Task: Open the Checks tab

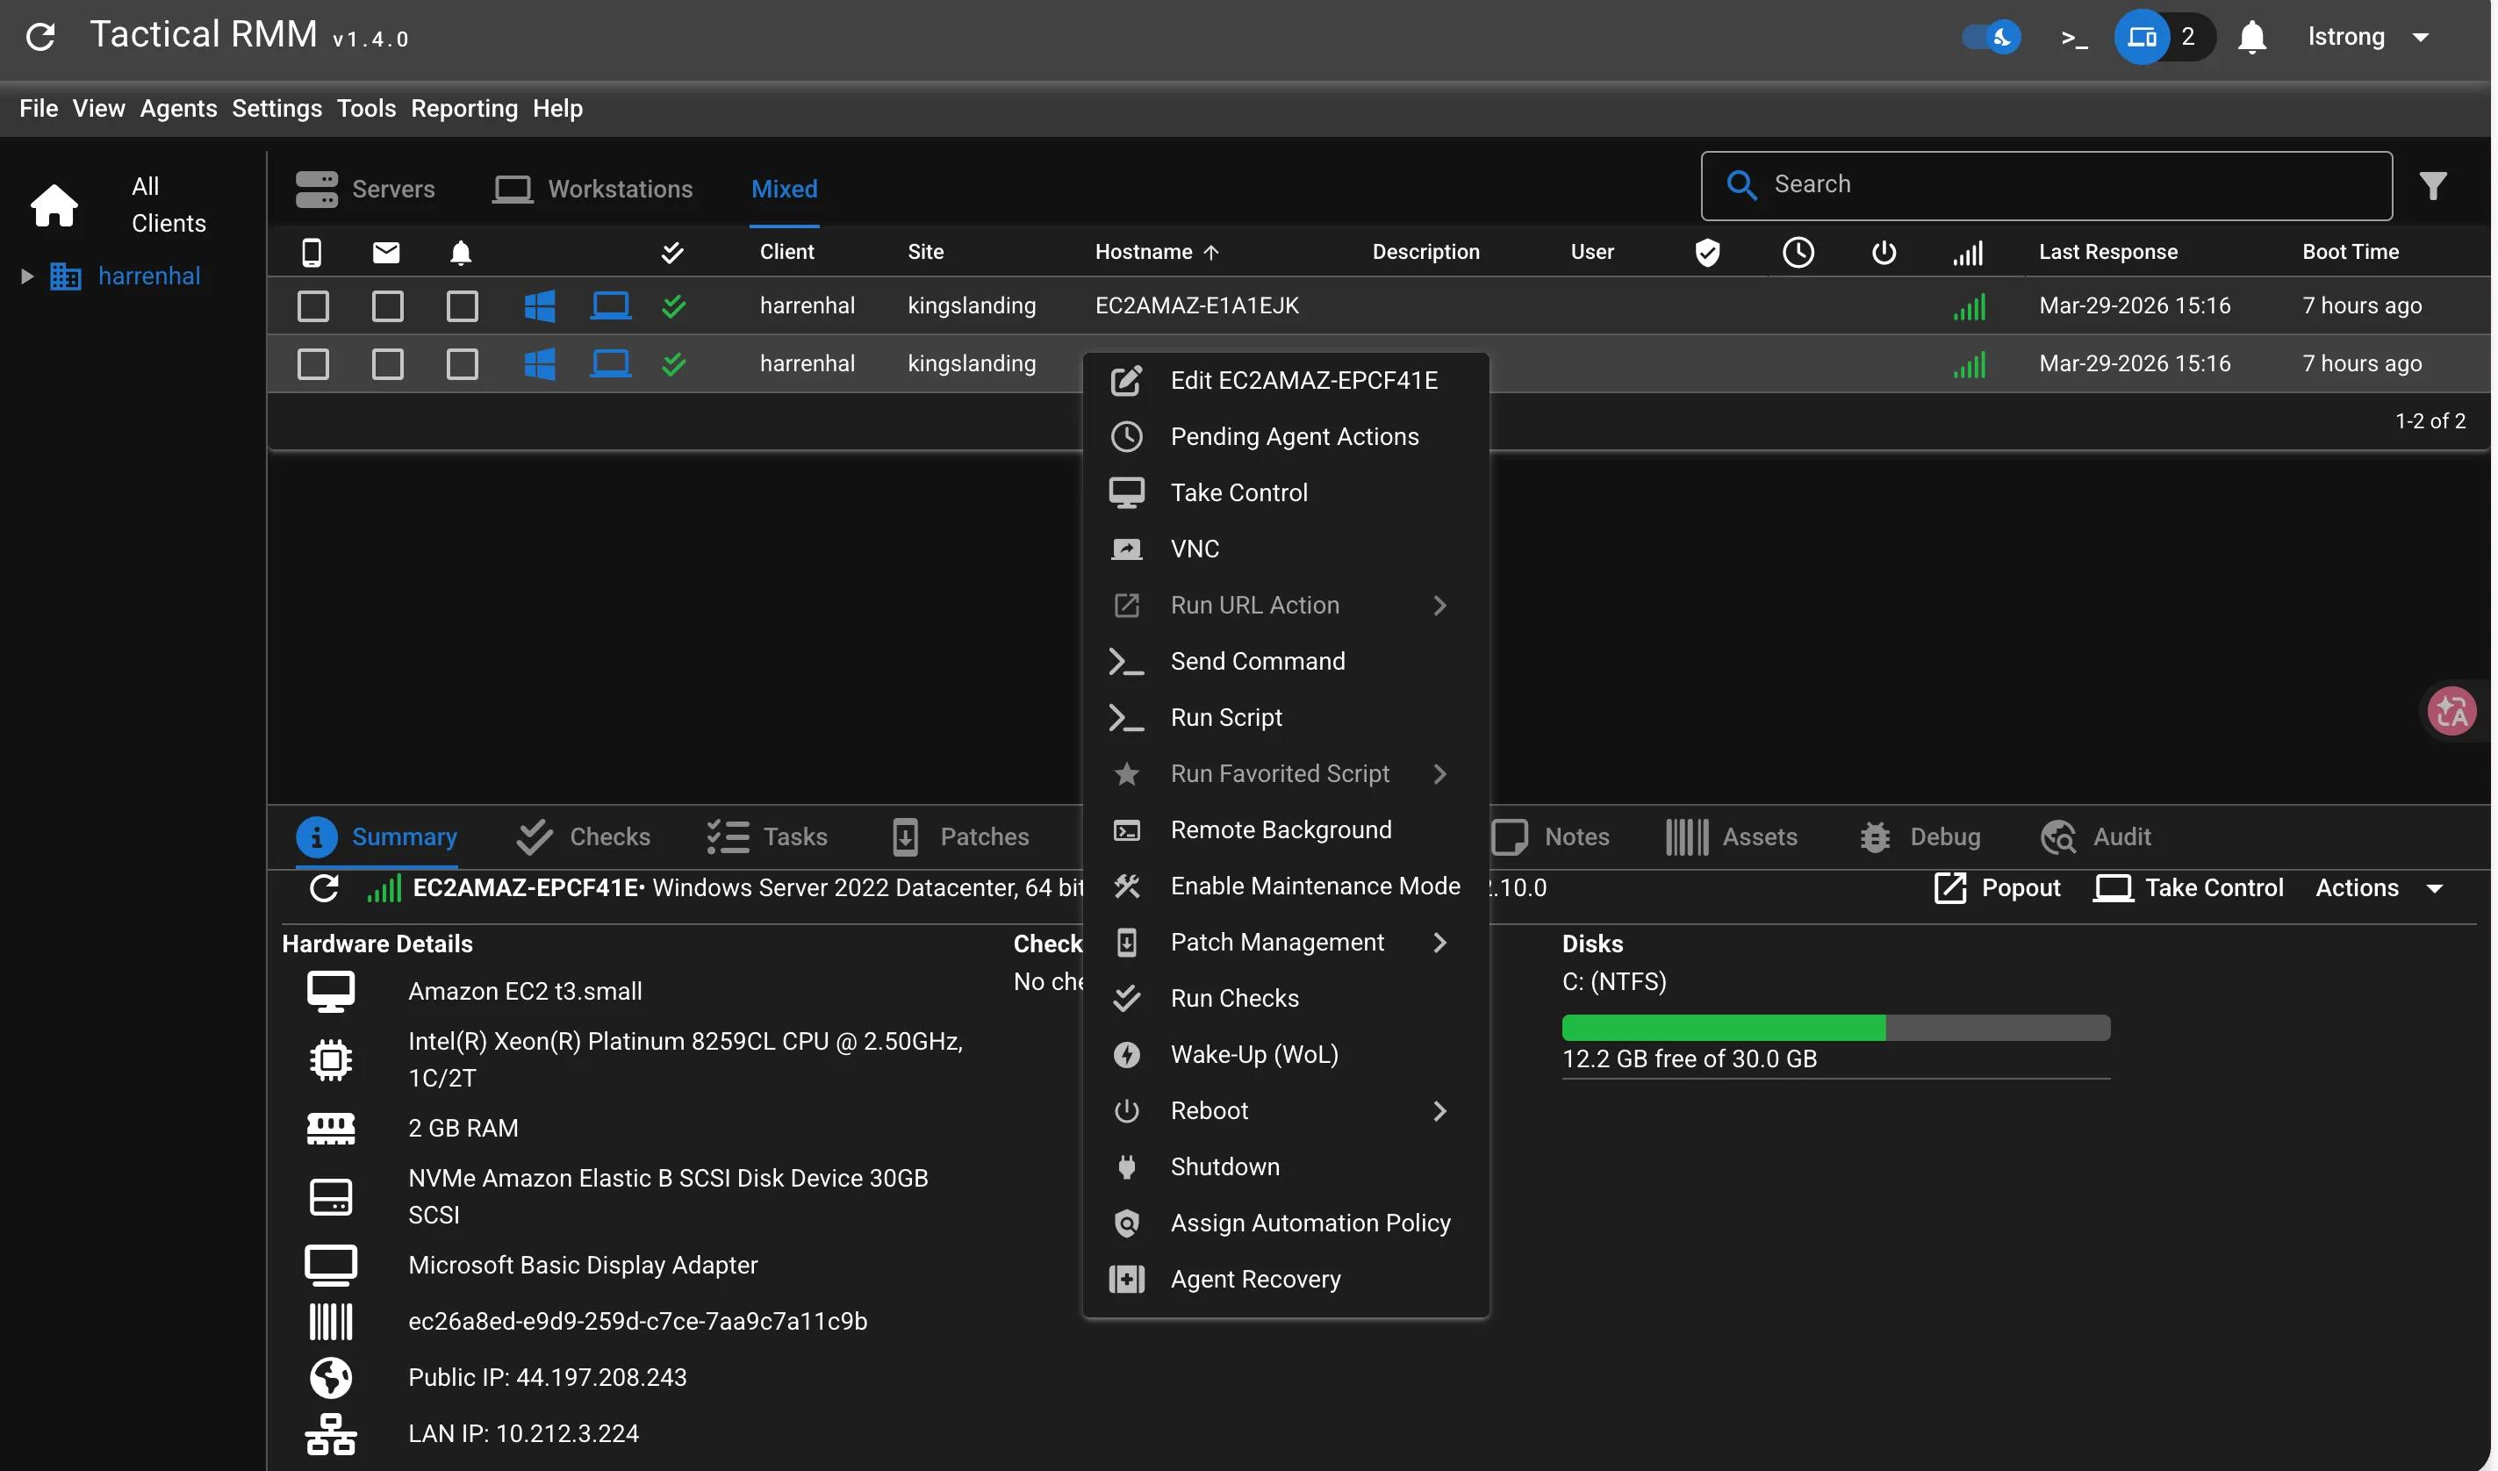Action: coord(583,836)
